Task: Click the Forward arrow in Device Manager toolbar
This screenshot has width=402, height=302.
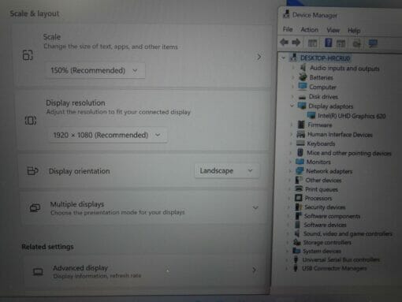Action: [x=296, y=43]
